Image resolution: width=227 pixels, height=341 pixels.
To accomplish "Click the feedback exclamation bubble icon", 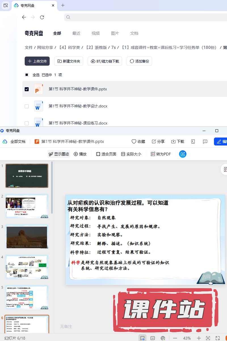I will pos(205,142).
